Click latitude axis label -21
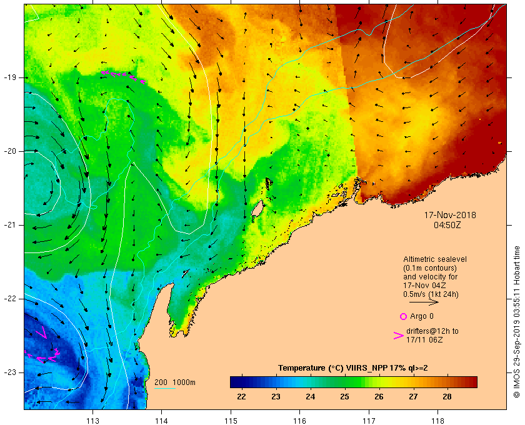This screenshot has width=525, height=425. 10,225
